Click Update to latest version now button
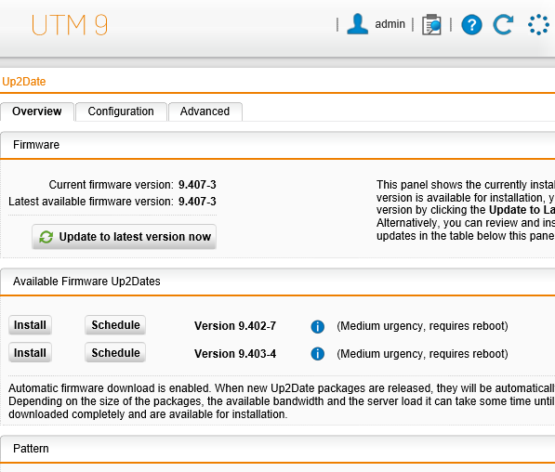The height and width of the screenshot is (472, 555). (124, 237)
